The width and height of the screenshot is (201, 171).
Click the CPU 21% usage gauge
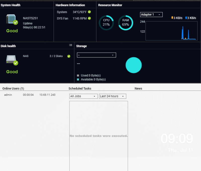106,23
